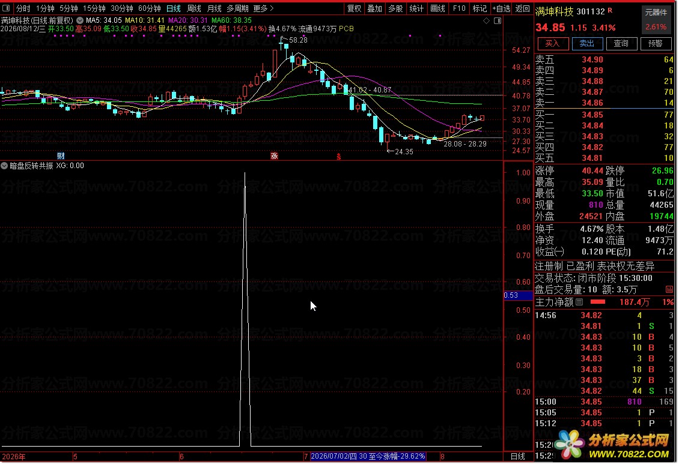The width and height of the screenshot is (679, 464).
Task: Click the MA5: 34.05 moving average label
Action: click(x=104, y=20)
